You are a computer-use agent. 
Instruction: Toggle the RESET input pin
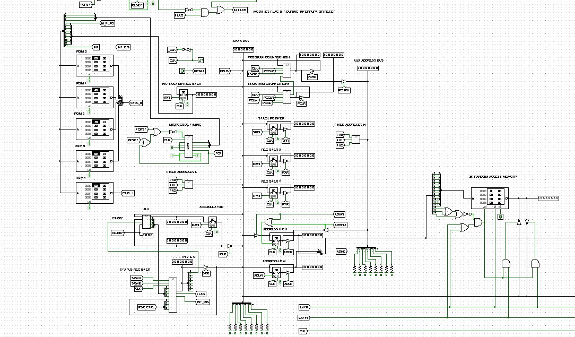[x=182, y=71]
